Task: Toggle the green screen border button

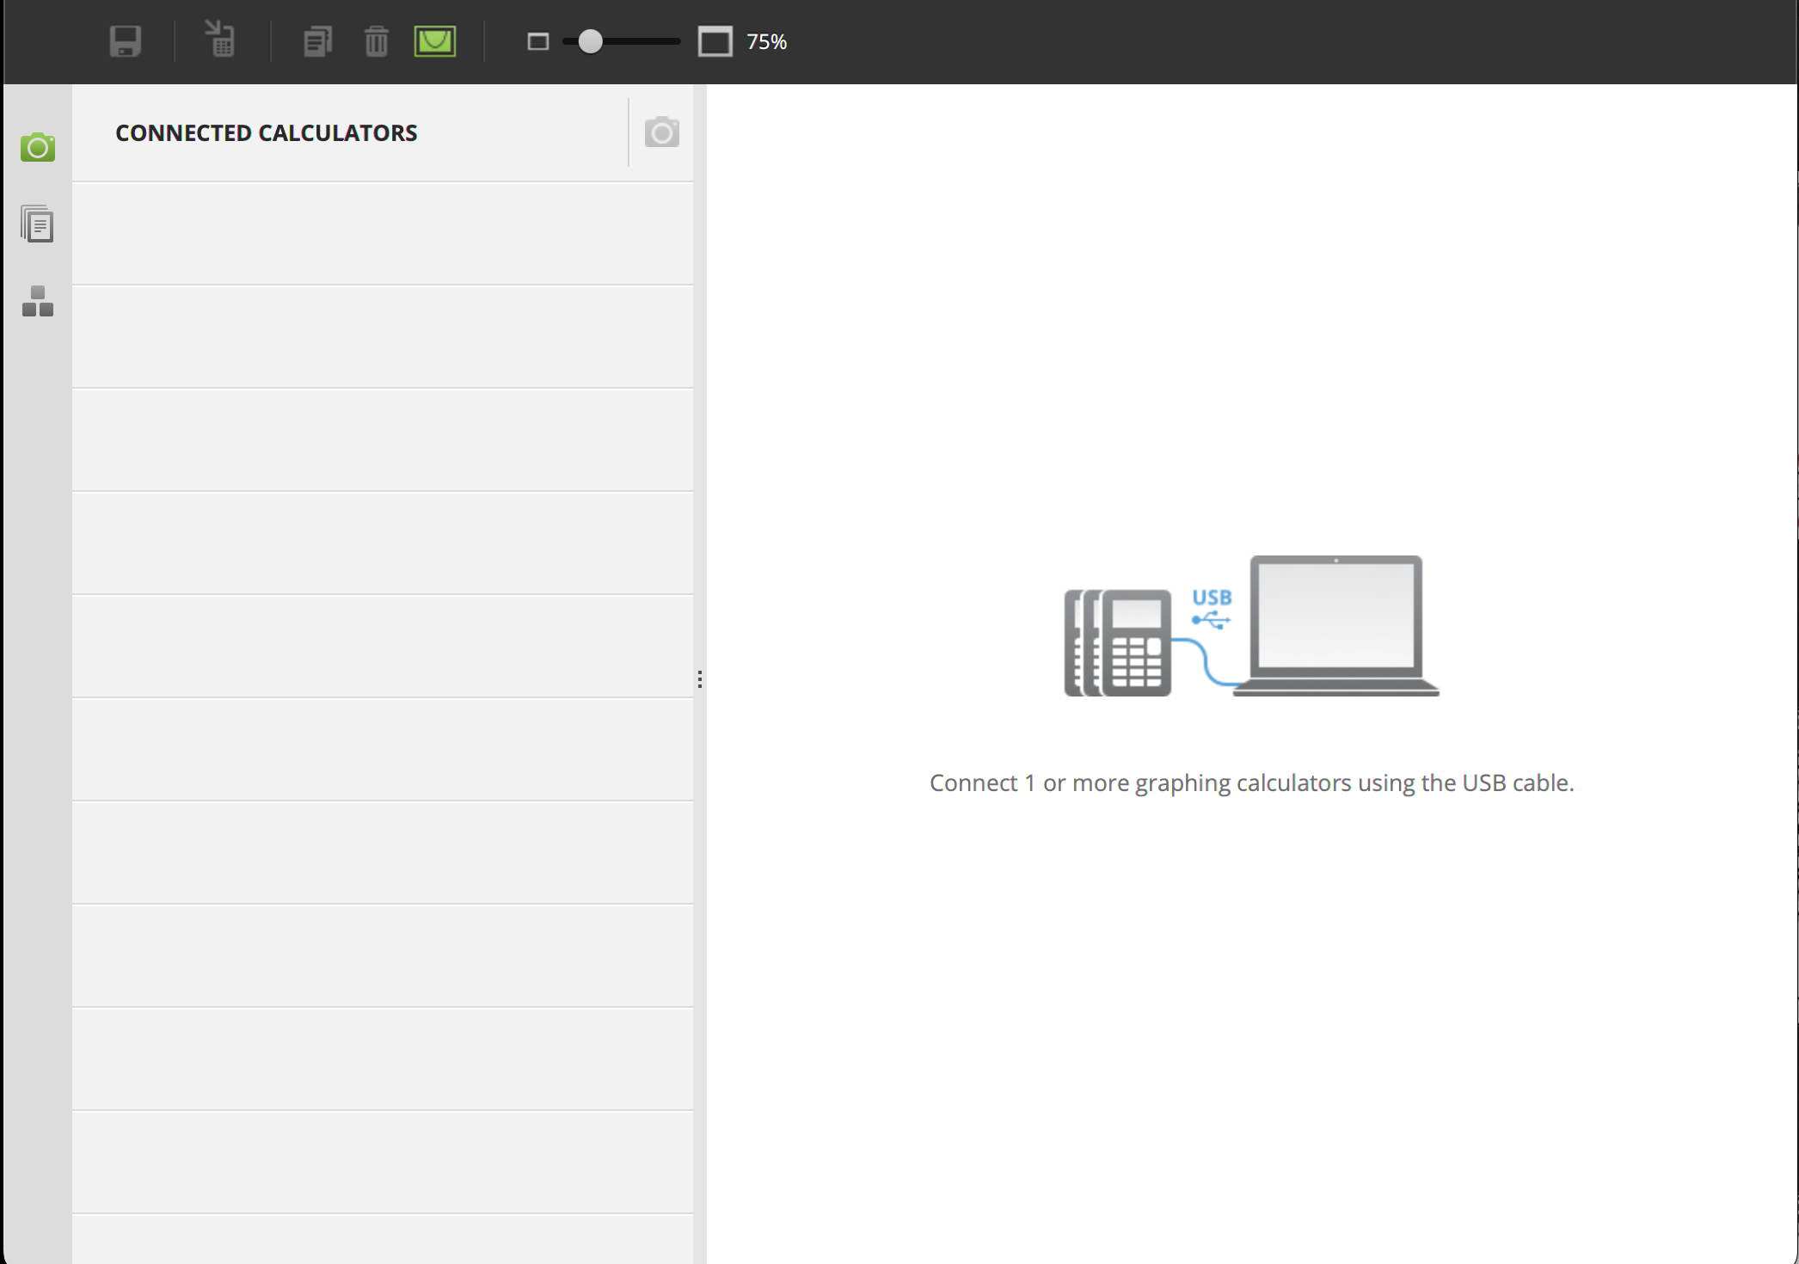Action: [x=435, y=41]
